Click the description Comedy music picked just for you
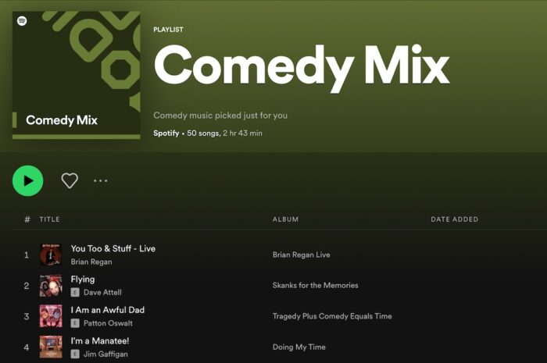Viewport: 547px width, 363px height. click(x=220, y=116)
